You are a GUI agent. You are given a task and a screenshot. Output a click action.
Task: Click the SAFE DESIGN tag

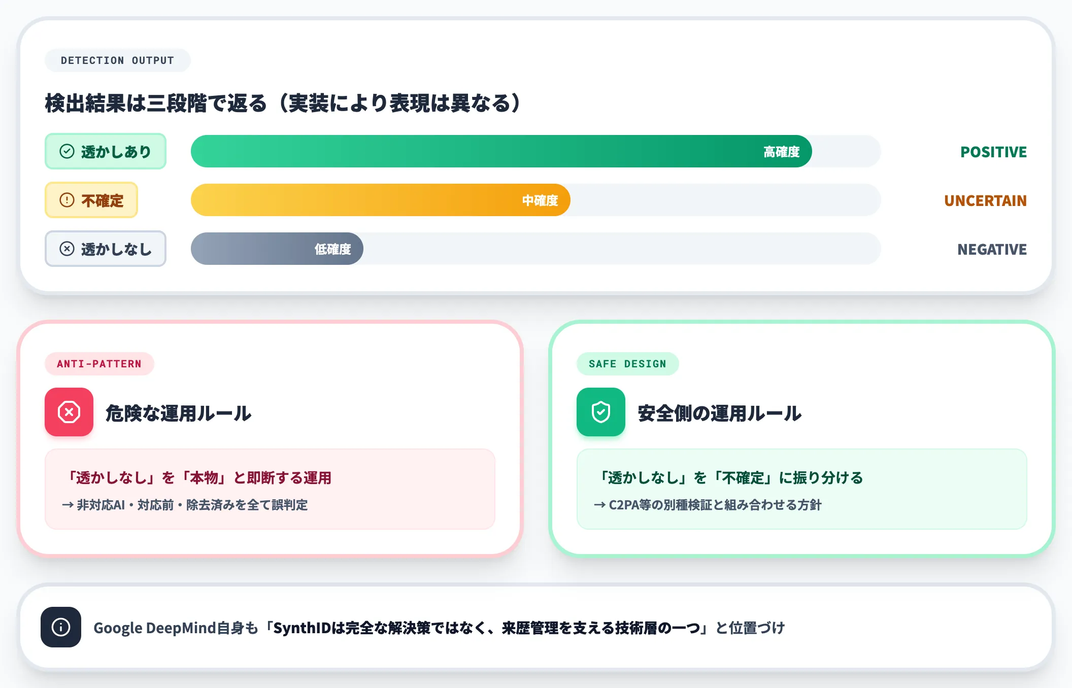click(628, 364)
